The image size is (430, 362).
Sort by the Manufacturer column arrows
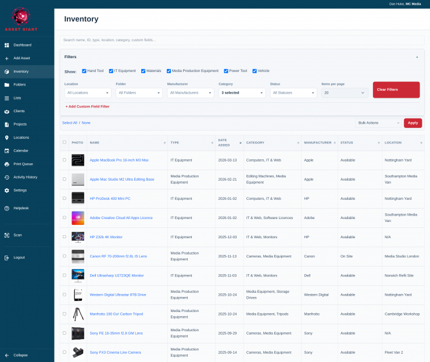tap(335, 142)
